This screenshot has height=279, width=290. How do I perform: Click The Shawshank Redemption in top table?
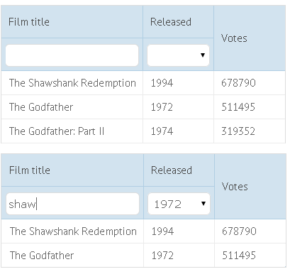coord(72,83)
